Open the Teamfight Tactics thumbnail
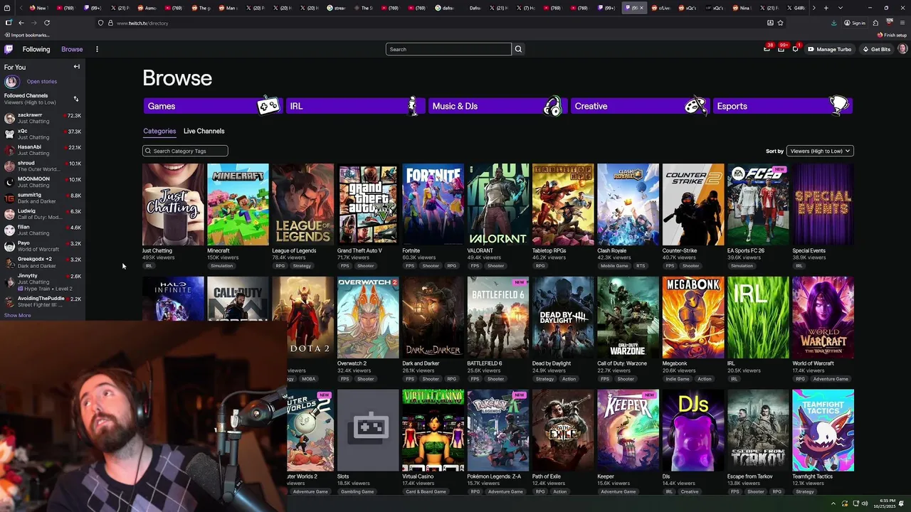Viewport: 911px width, 512px height. pos(823,430)
